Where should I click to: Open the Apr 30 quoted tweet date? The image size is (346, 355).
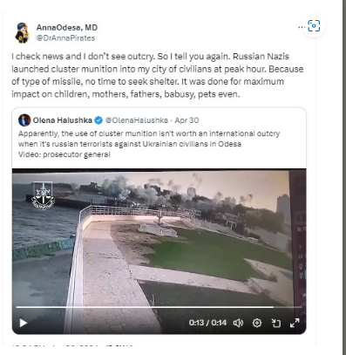[187, 120]
